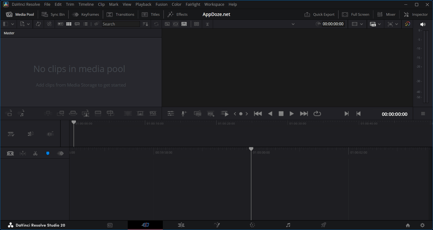Play the timeline forward

click(x=292, y=114)
